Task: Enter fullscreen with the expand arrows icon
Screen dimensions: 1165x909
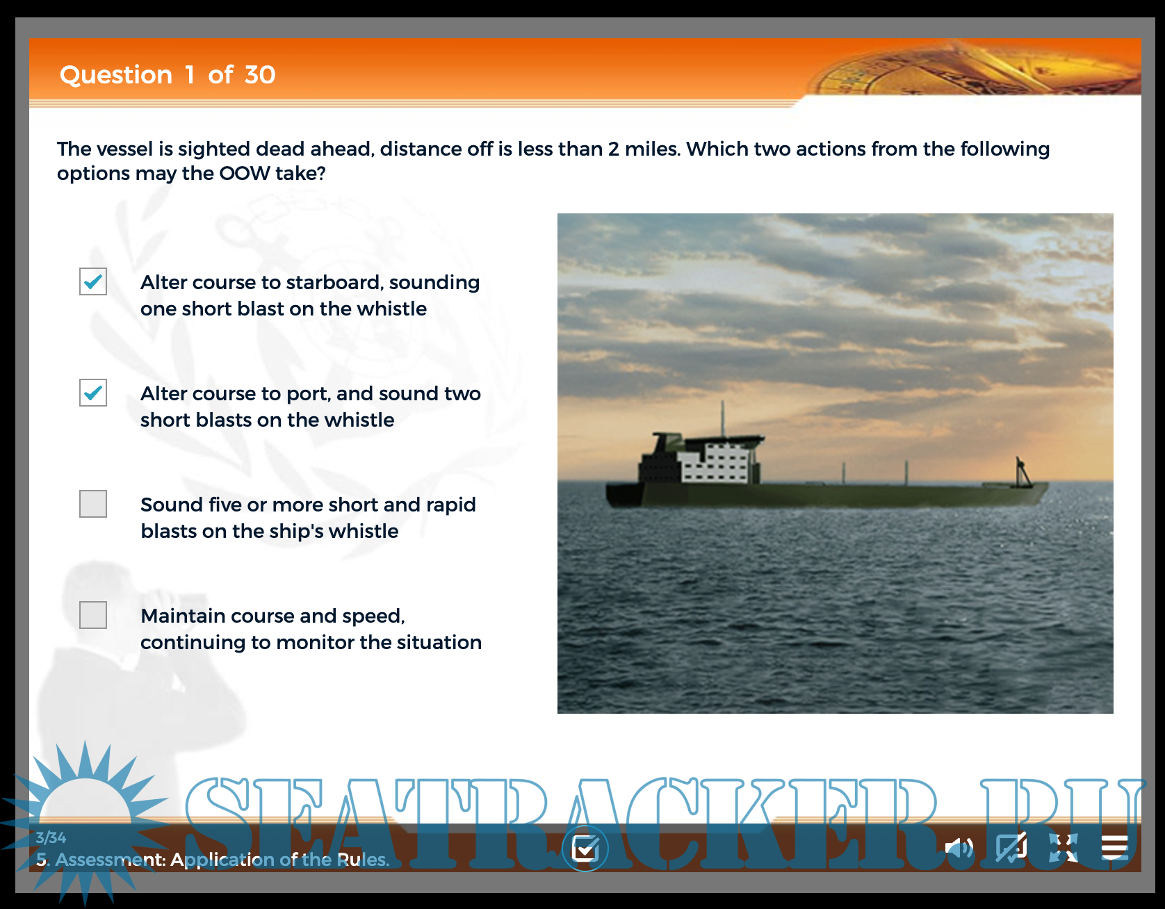Action: tap(1063, 848)
